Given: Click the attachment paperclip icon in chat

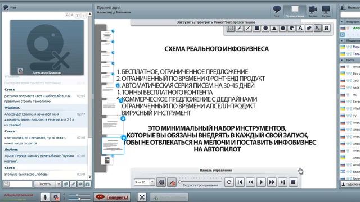Looking at the screenshot, I should pos(66,184).
